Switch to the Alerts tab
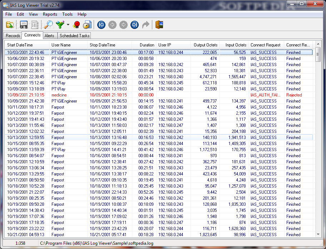The image size is (326, 249). tap(49, 35)
